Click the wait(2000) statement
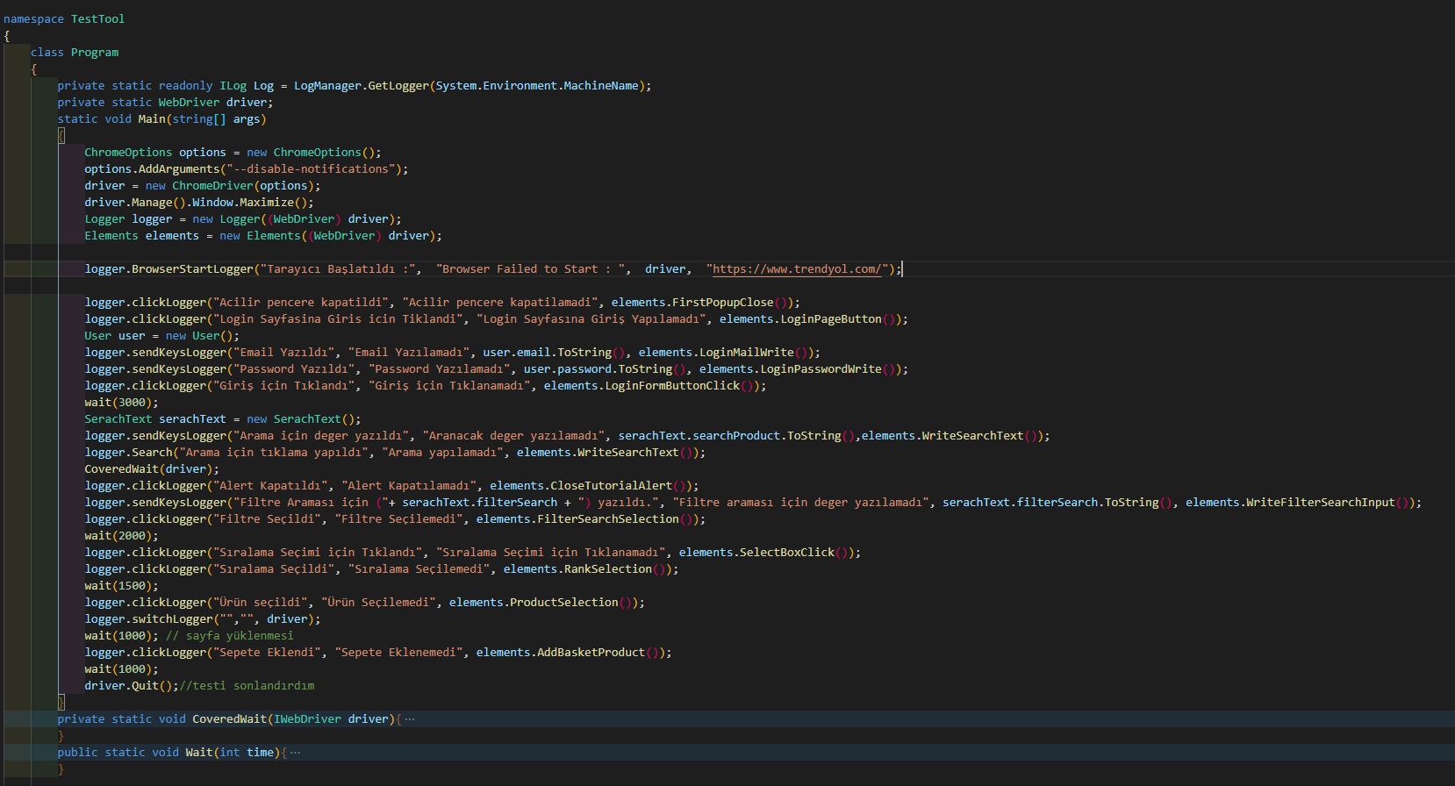The image size is (1455, 786). click(121, 536)
